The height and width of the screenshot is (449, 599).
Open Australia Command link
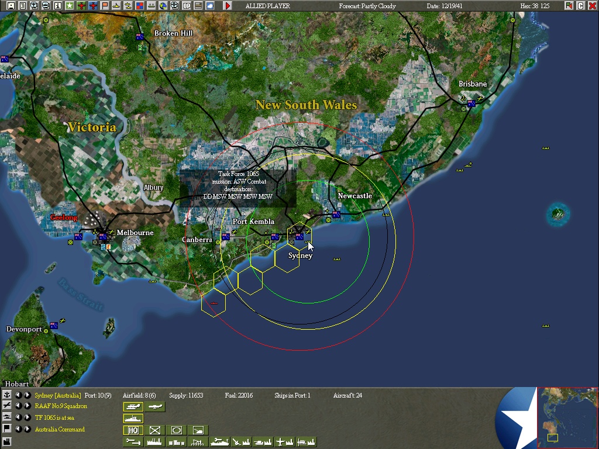(x=60, y=429)
